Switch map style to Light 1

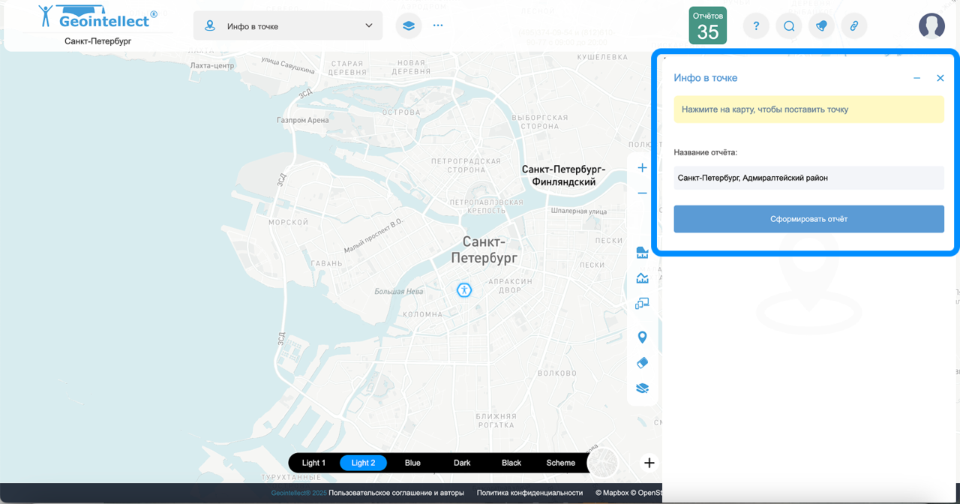[x=313, y=463]
